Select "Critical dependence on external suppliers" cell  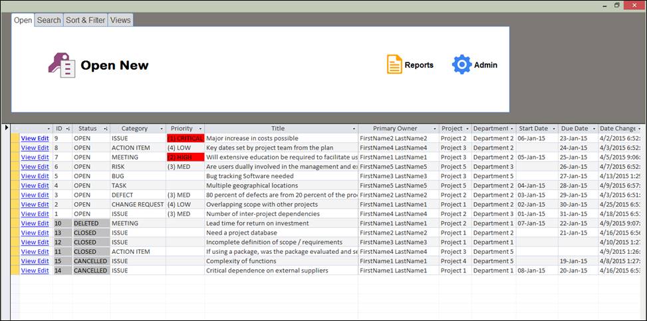point(281,270)
